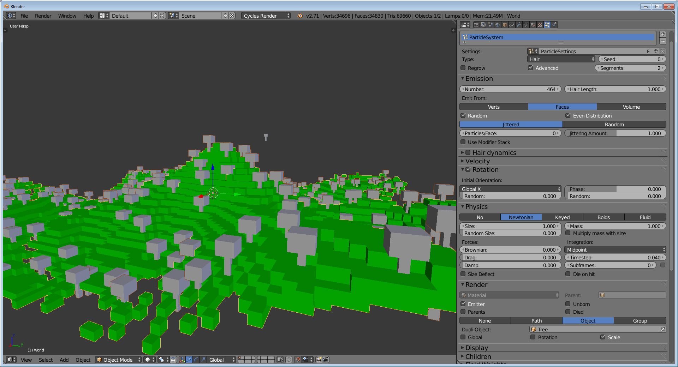Enable the Regrow checkbox

[x=463, y=68]
